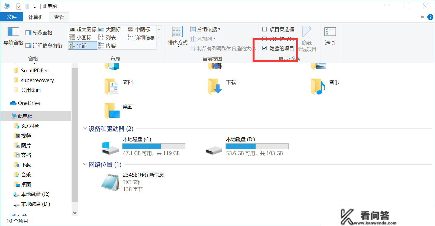
Task: Select OneDrive in the navigation pane
Action: click(x=29, y=103)
